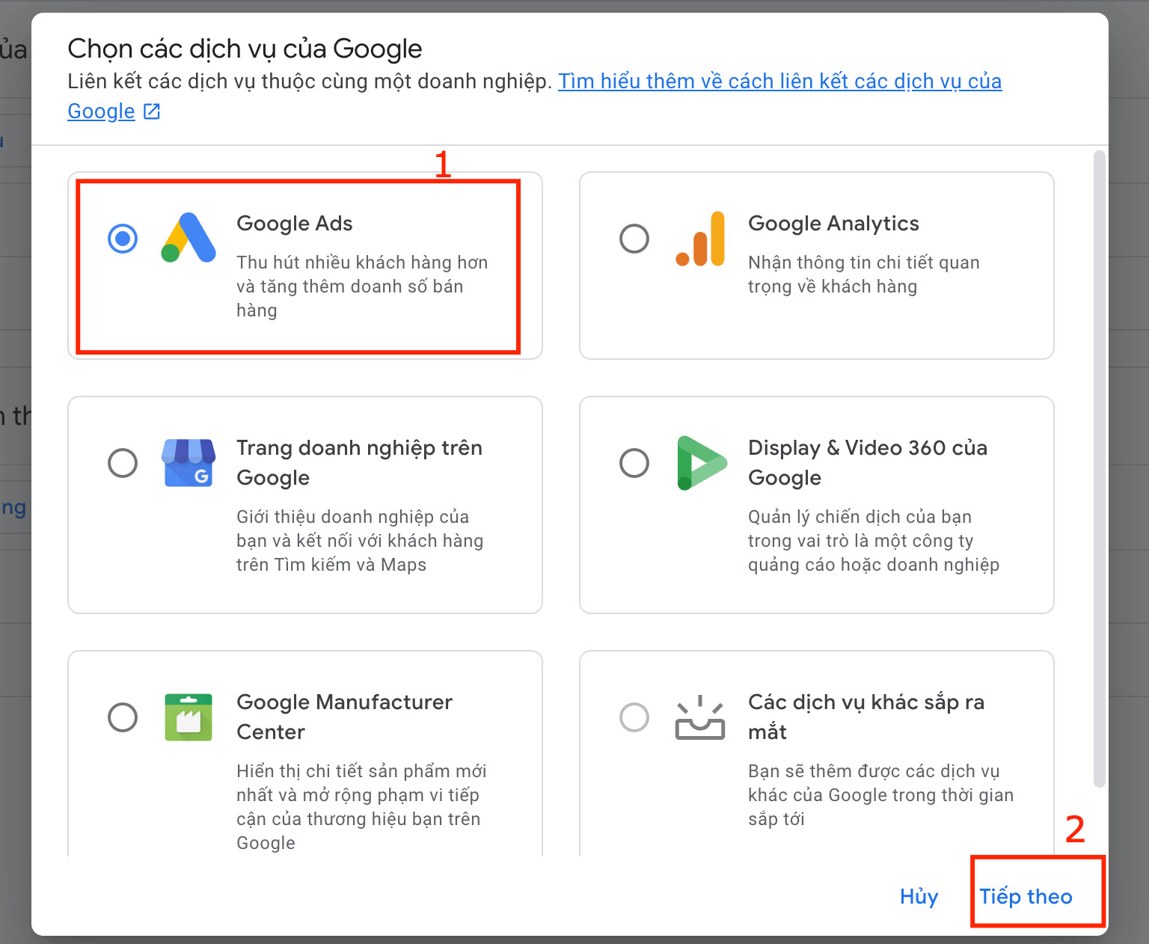
Task: Click the external link icon next to Google
Action: (152, 111)
